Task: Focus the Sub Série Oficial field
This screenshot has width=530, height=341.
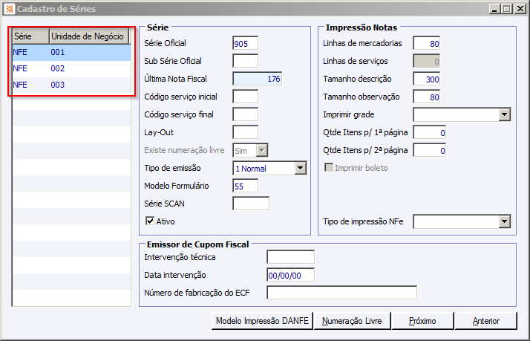Action: (245, 61)
